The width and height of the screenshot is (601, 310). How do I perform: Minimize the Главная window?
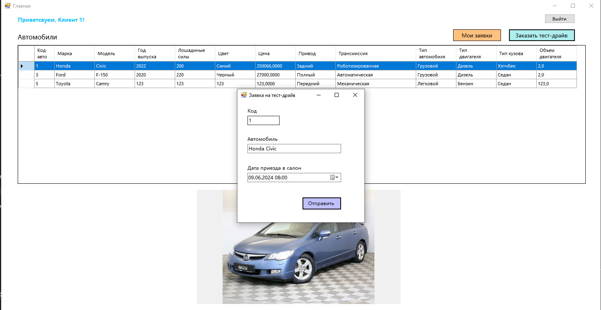point(555,6)
